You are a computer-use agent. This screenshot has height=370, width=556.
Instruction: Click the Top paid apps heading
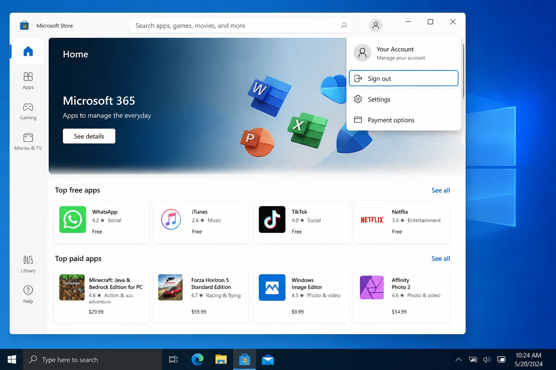[x=78, y=258]
